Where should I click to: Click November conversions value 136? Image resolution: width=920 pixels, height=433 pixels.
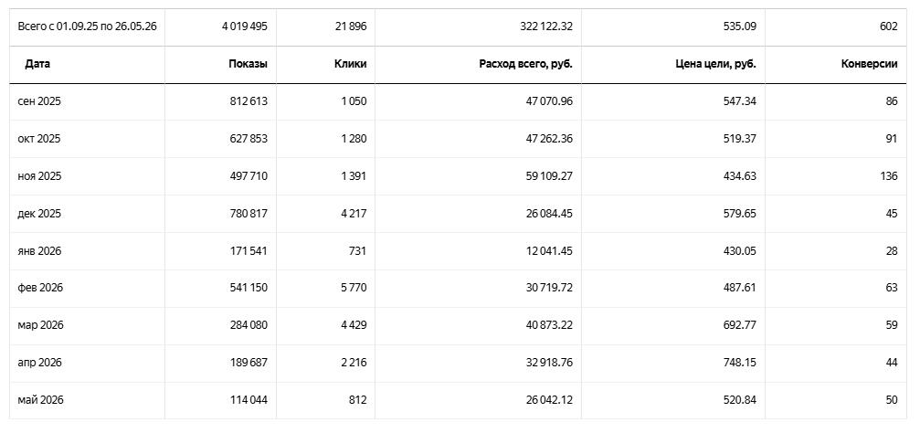889,176
